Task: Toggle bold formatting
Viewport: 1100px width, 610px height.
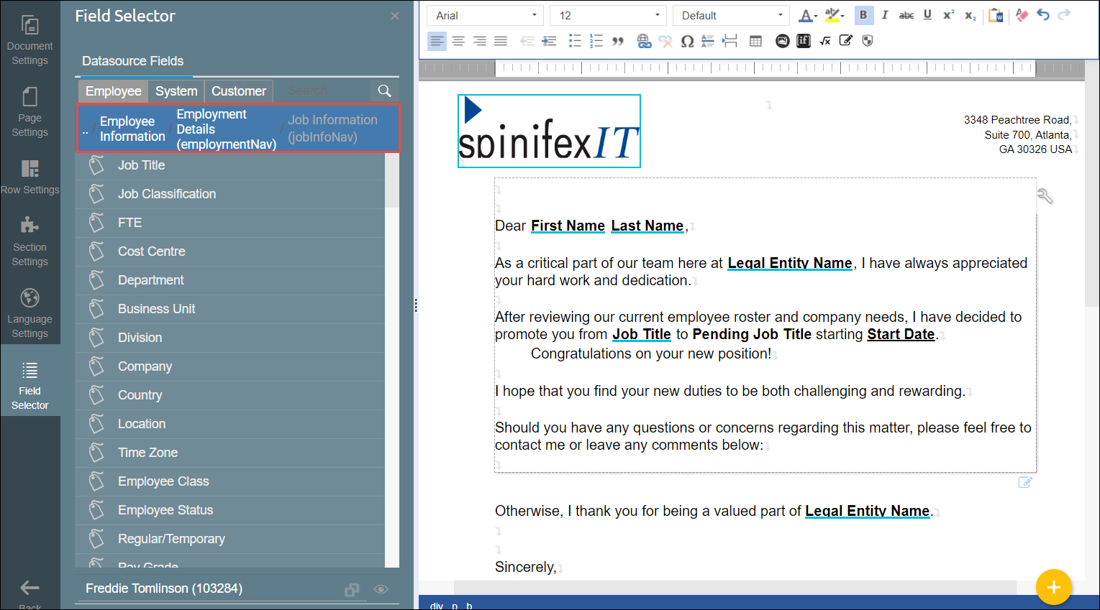Action: (x=863, y=15)
